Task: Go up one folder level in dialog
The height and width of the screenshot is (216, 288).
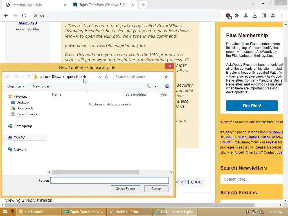Action: pyautogui.click(x=29, y=77)
